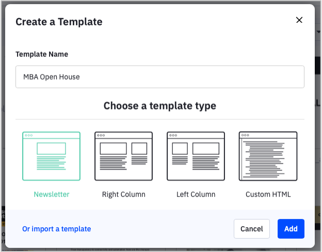Click the Create a Template heading

coord(59,22)
